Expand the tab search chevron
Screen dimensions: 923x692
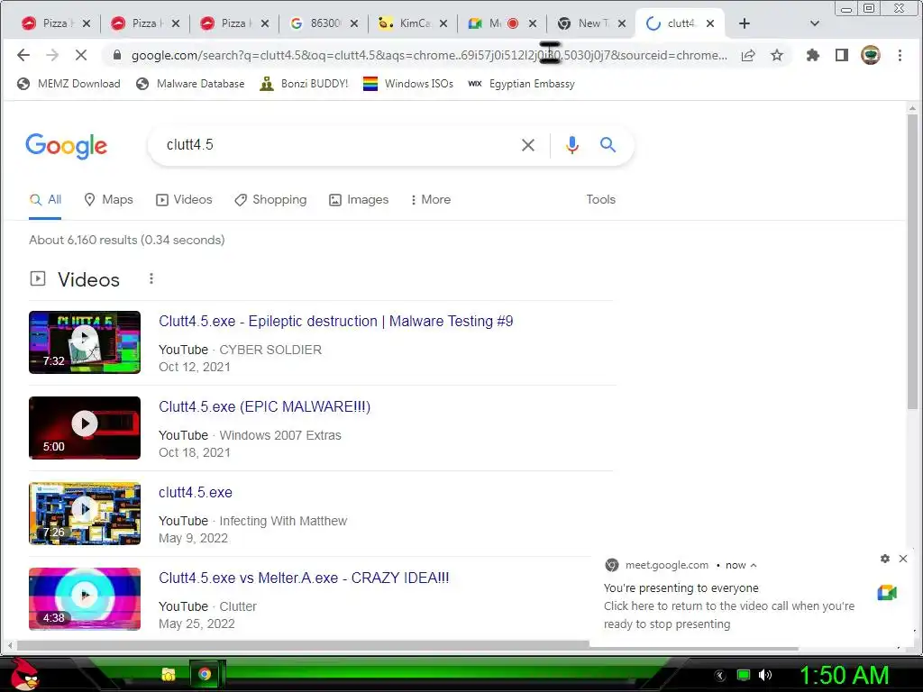point(815,23)
